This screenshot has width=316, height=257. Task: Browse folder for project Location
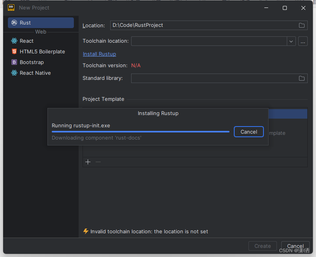(301, 25)
